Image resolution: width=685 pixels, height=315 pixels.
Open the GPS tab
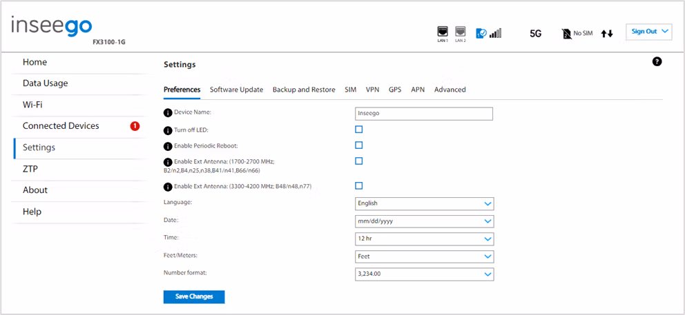pos(395,90)
